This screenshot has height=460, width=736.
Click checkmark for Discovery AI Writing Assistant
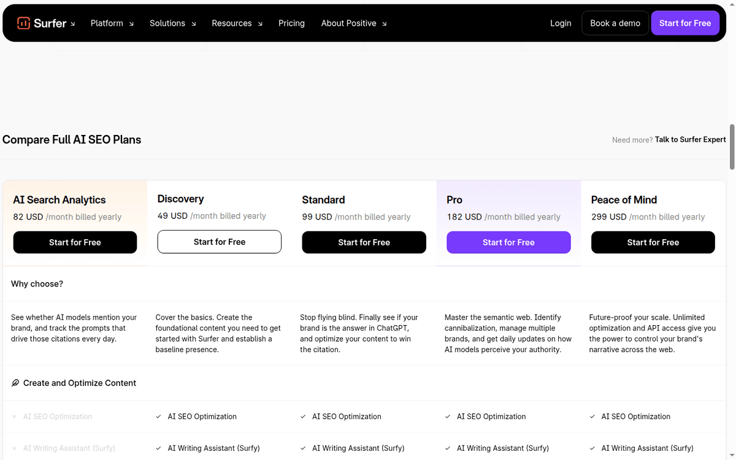point(159,448)
